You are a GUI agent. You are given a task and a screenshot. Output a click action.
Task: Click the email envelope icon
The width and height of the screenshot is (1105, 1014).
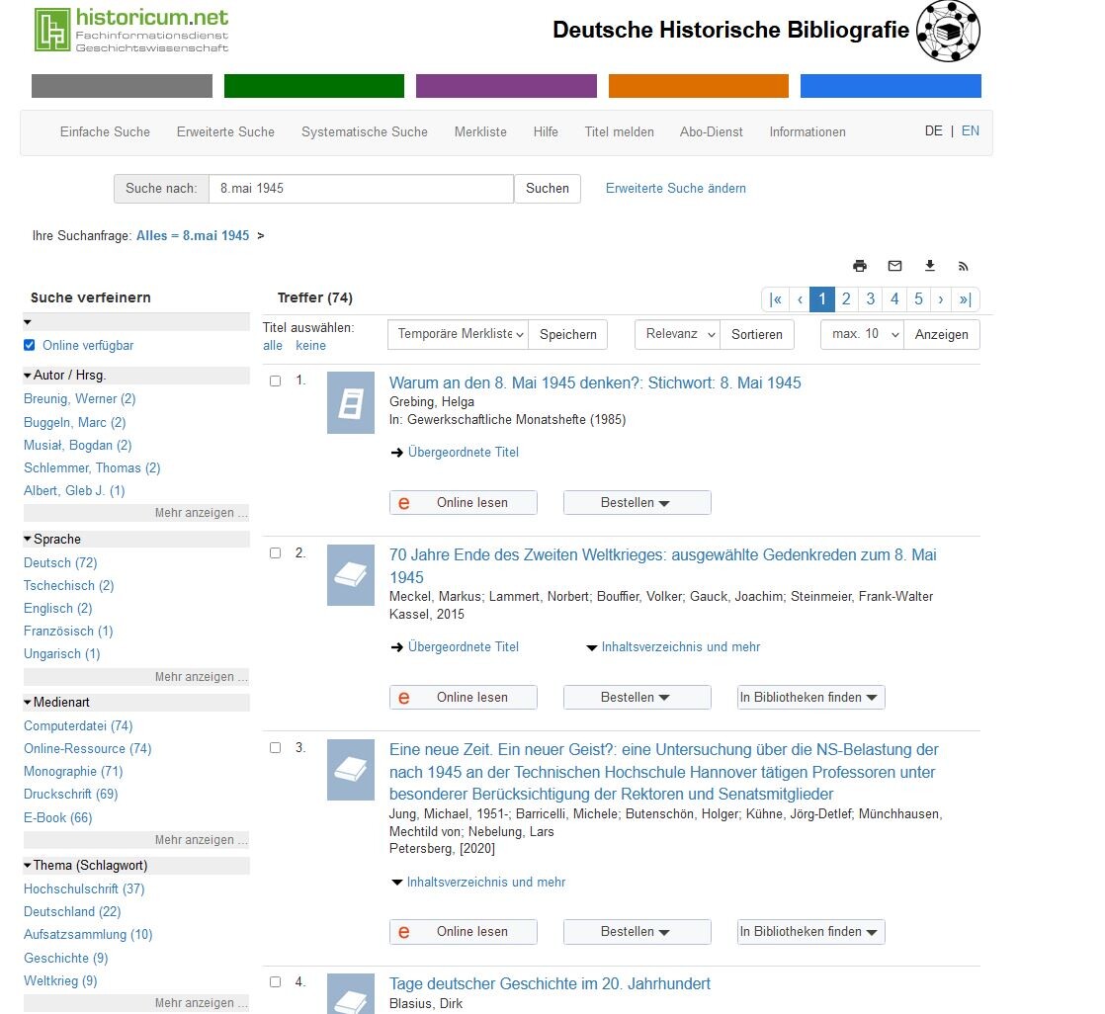894,266
